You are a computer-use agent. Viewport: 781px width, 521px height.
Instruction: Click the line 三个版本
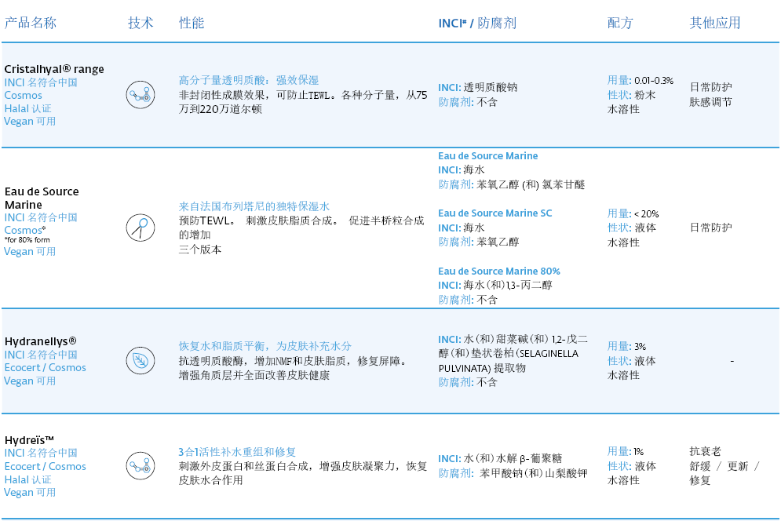click(200, 250)
